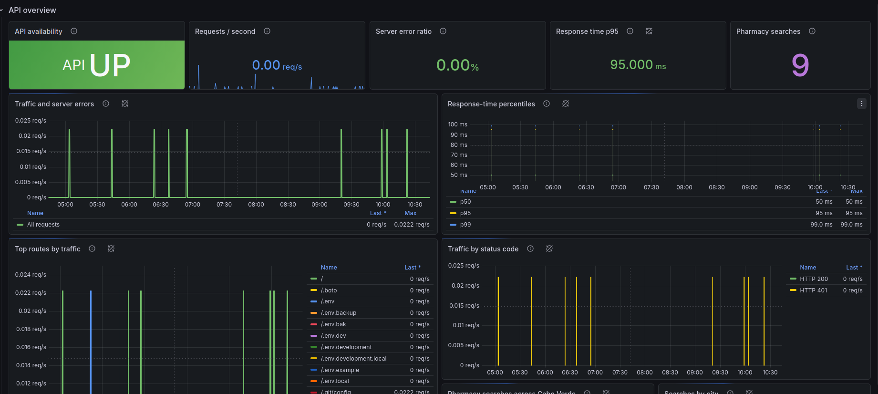Show info for Pharmacy searches panel
Image resolution: width=878 pixels, height=394 pixels.
(812, 31)
